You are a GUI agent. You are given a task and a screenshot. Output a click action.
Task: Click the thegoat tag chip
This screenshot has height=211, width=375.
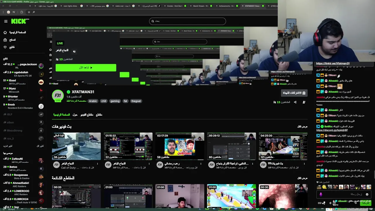136,101
